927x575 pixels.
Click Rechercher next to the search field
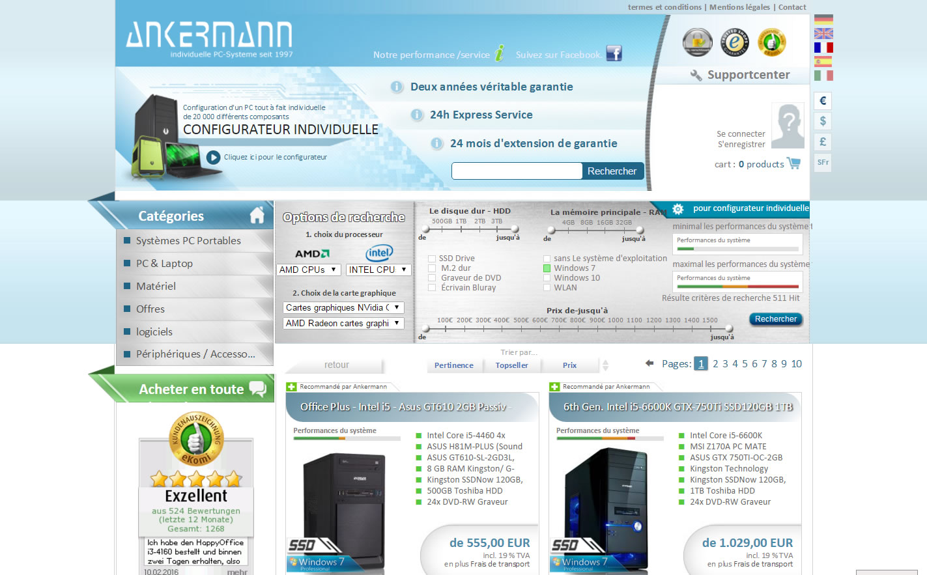coord(612,171)
